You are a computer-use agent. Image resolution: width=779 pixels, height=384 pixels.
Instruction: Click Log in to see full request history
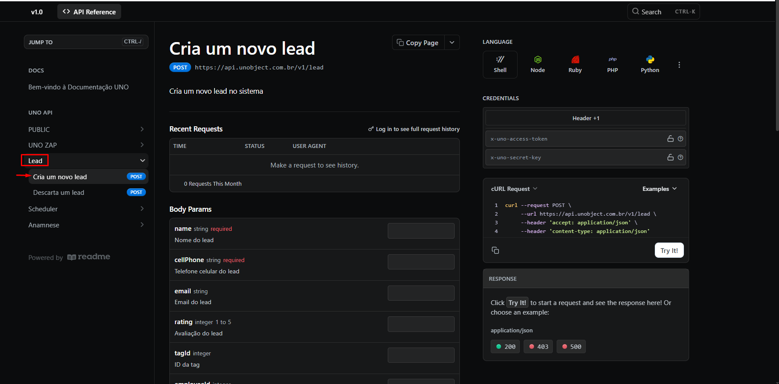(x=414, y=129)
